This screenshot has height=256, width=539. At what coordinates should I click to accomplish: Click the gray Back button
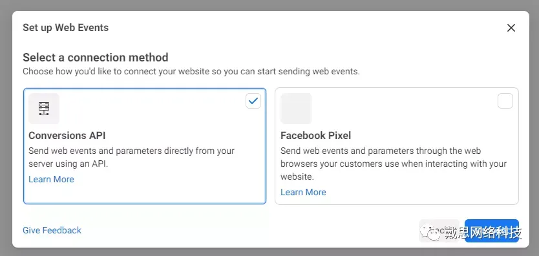(439, 231)
